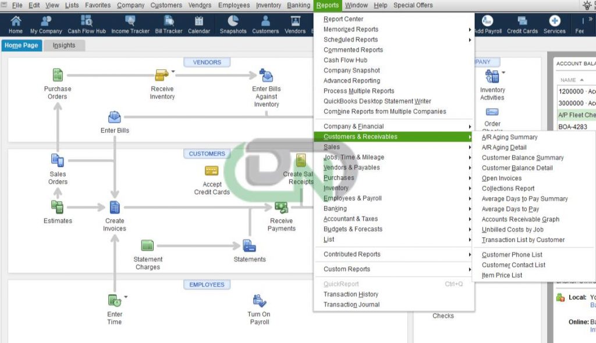This screenshot has height=343, width=596.
Task: Sort account balances by NAME column
Action: (x=568, y=80)
